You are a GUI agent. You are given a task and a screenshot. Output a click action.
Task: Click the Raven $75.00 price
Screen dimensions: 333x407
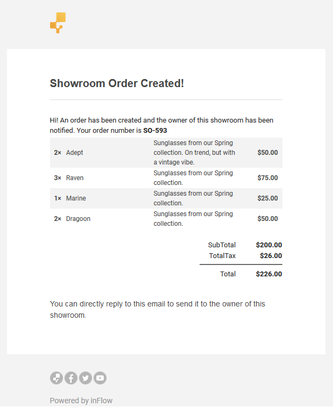[x=267, y=178]
